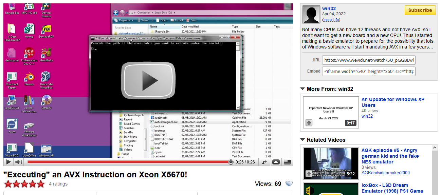Viewport: 441px width, 195px height.
Task: Click the red seek bar midway
Action: (128, 162)
